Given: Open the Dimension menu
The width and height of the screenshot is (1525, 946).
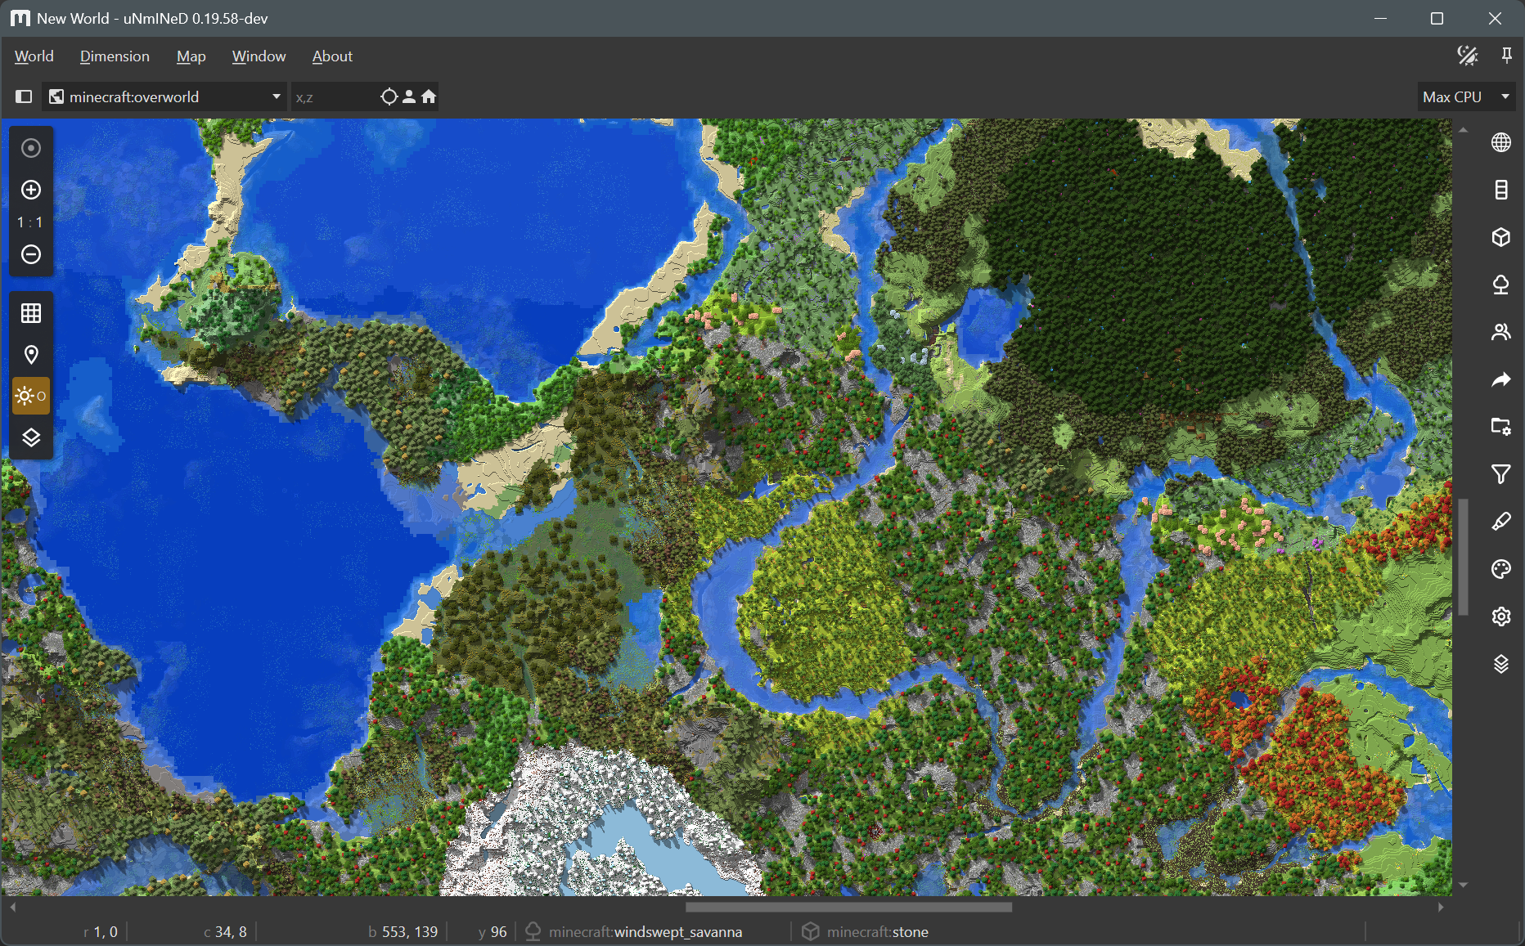Looking at the screenshot, I should pyautogui.click(x=115, y=56).
